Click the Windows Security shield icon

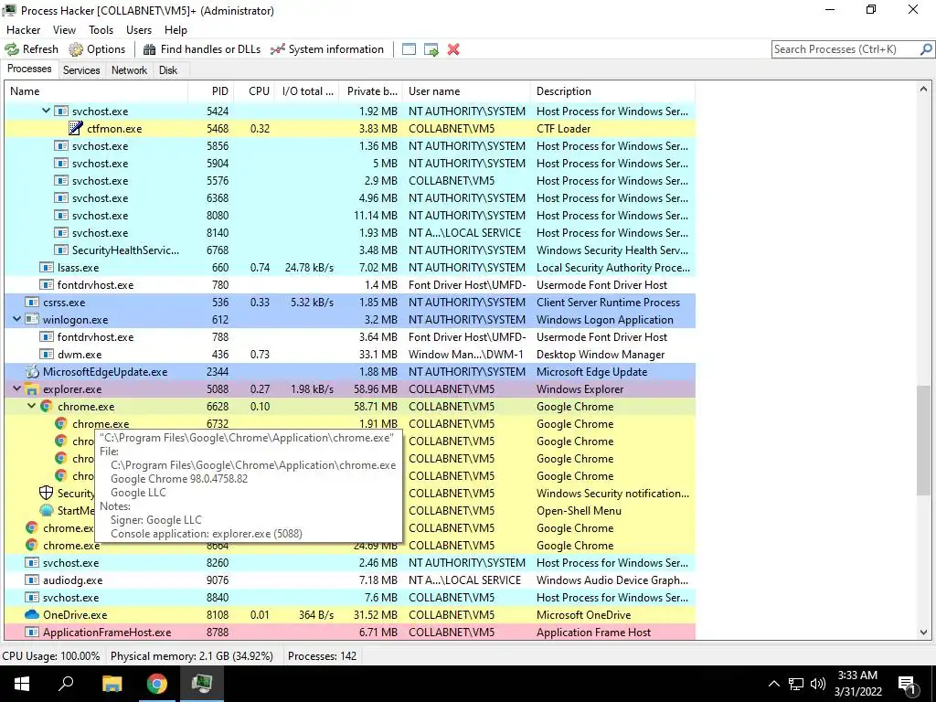coord(46,493)
